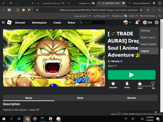Open the action center notification icon
This screenshot has width=163, height=122.
pos(158,119)
